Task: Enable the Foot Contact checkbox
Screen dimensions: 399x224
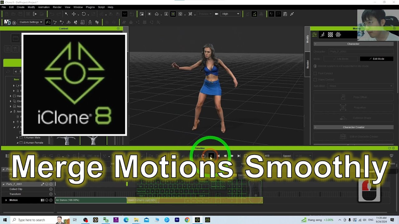Action: [315, 73]
